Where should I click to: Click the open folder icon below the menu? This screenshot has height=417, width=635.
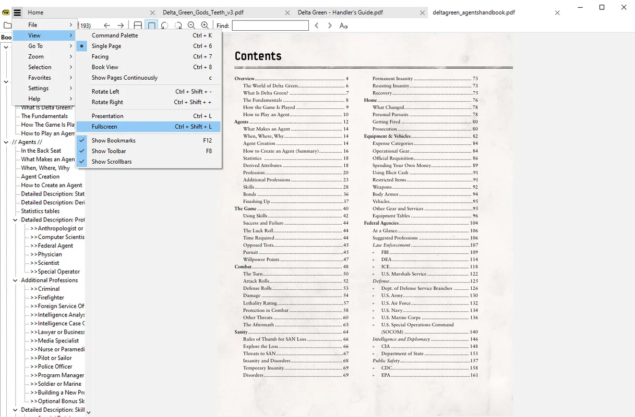[x=7, y=24]
